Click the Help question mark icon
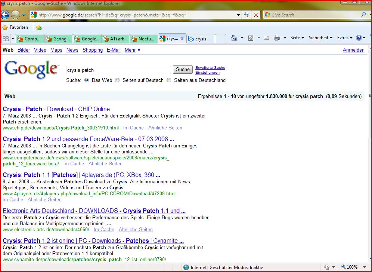Image resolution: width=372 pixels, height=272 pixels. click(x=359, y=38)
